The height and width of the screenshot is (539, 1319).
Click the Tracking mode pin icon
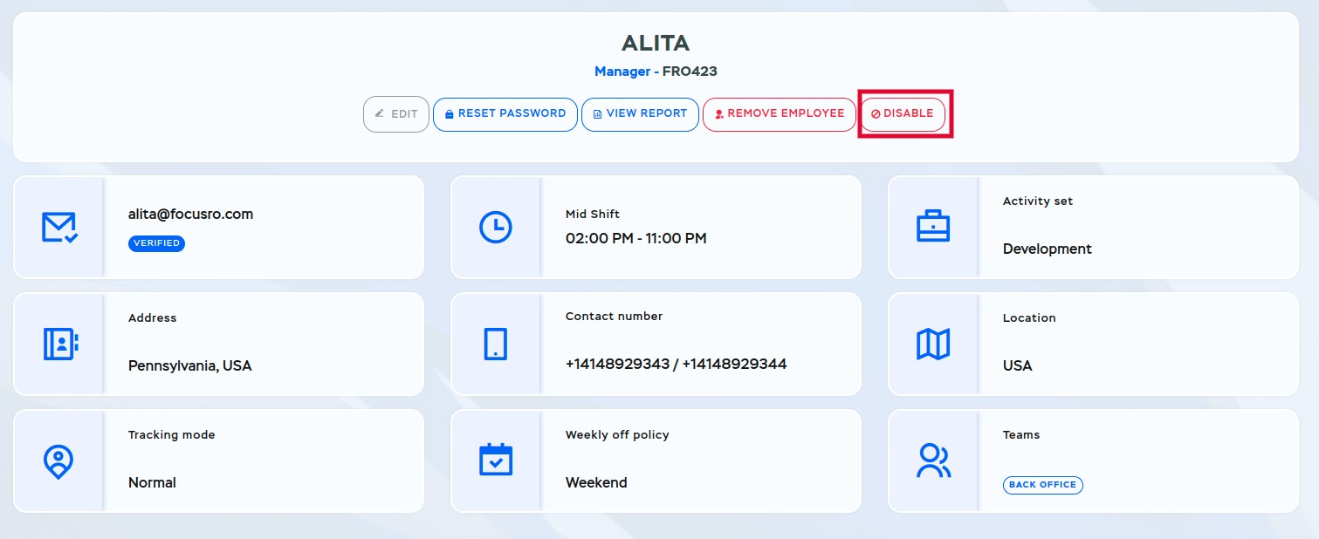pos(58,461)
